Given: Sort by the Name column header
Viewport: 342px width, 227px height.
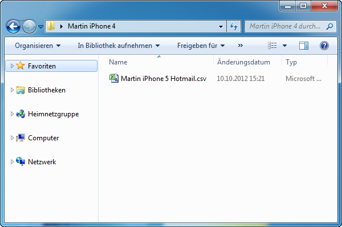Looking at the screenshot, I should click(x=118, y=62).
